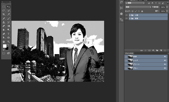Lock image pixels with brush icon
Viewport: 169px width, 102px height.
pyautogui.click(x=136, y=11)
